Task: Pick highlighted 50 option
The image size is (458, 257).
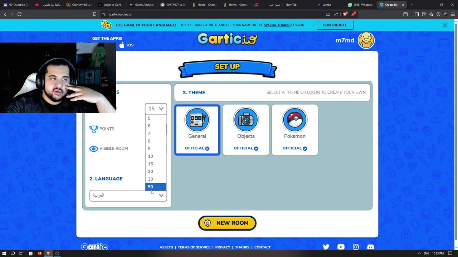Action: tap(156, 187)
